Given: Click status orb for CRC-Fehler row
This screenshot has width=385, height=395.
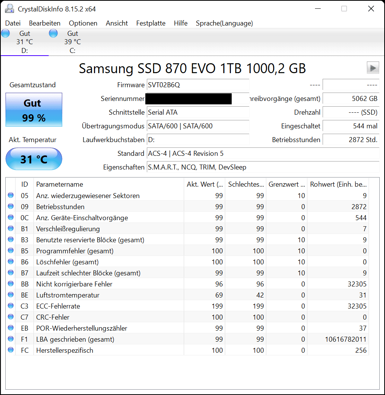Looking at the screenshot, I should [x=11, y=317].
